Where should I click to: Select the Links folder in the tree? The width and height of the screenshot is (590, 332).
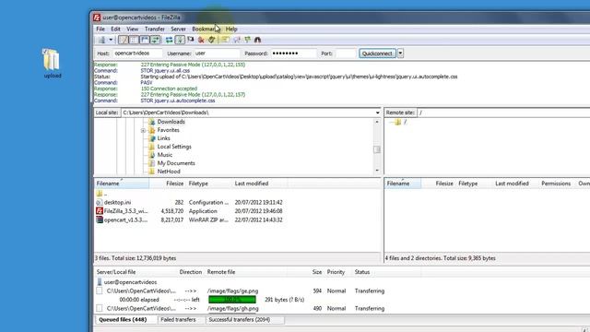click(164, 138)
